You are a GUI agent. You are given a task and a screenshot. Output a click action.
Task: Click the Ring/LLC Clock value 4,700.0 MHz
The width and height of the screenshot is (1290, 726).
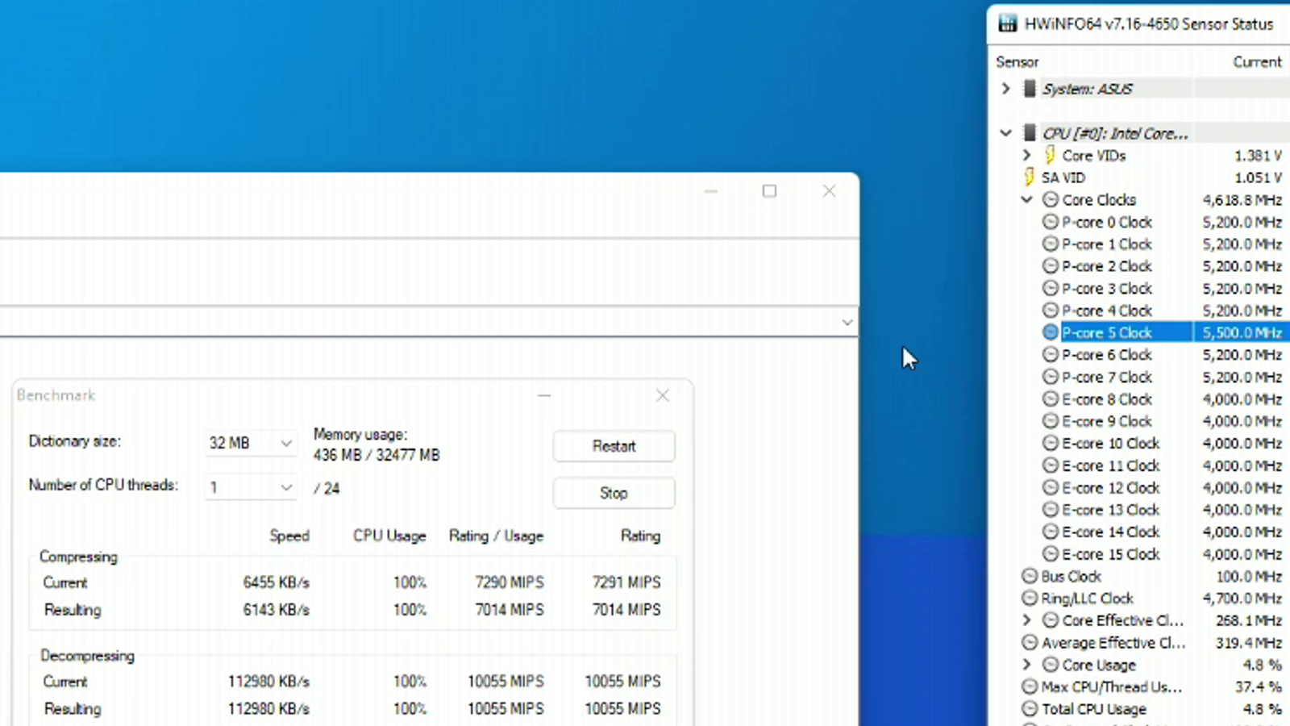(1242, 599)
